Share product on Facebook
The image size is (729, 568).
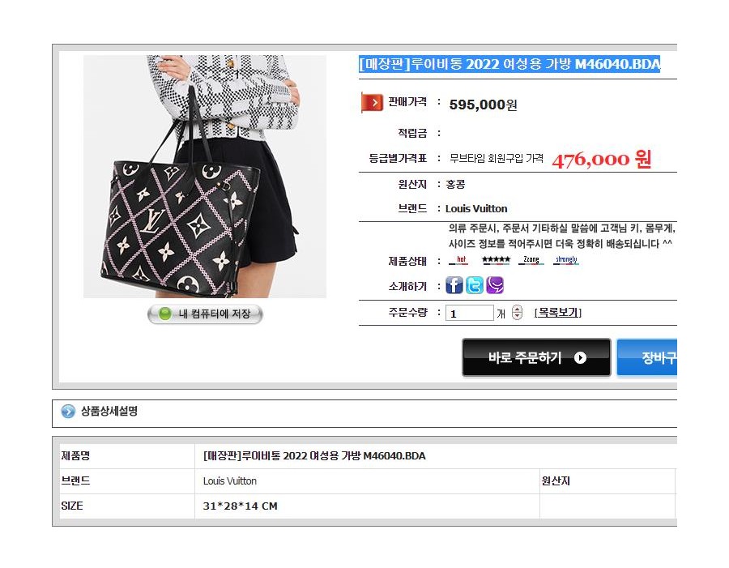click(454, 285)
